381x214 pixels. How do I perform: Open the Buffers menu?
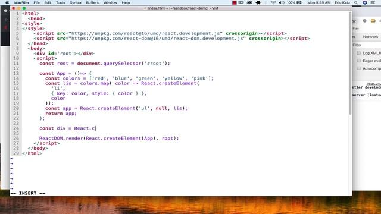[x=92, y=2]
